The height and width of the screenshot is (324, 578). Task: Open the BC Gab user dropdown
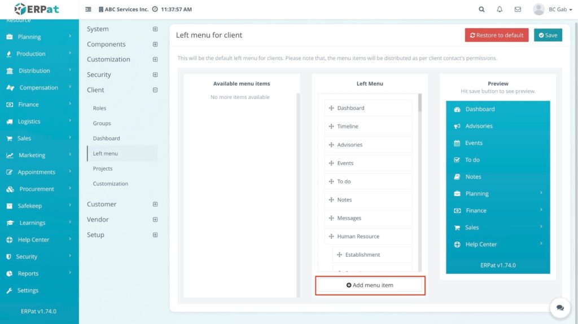pos(561,10)
